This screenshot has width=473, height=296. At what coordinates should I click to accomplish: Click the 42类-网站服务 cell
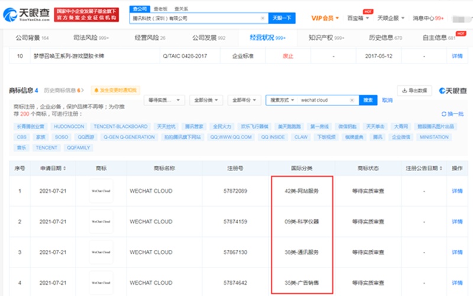click(x=302, y=191)
